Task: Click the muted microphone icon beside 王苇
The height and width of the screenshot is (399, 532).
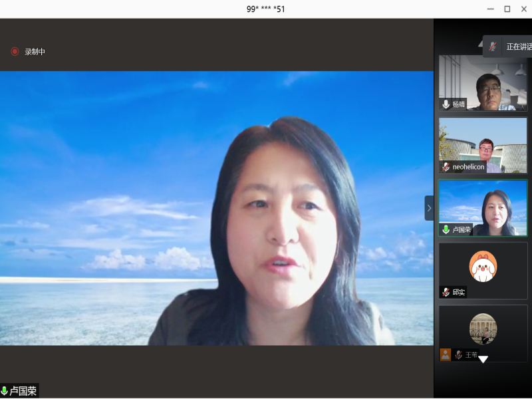Action: pyautogui.click(x=458, y=355)
